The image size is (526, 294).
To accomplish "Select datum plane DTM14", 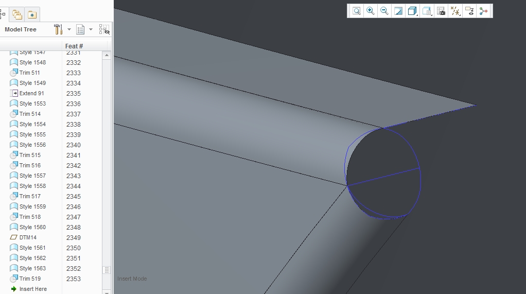I will pyautogui.click(x=28, y=237).
